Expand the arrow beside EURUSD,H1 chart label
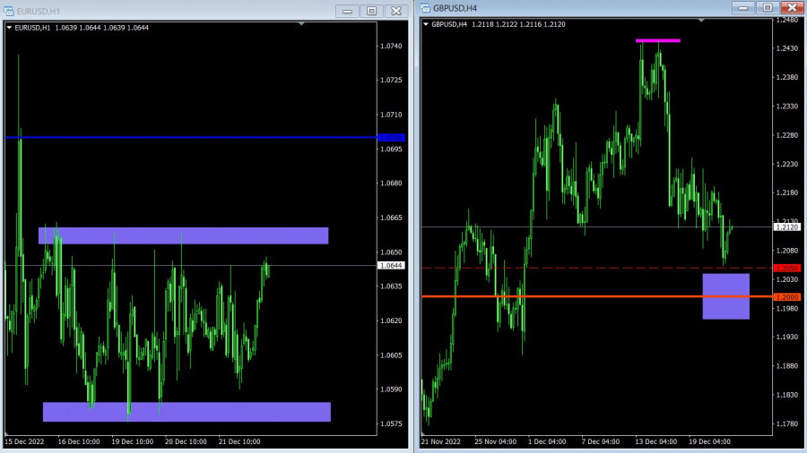807x453 pixels. (10, 28)
